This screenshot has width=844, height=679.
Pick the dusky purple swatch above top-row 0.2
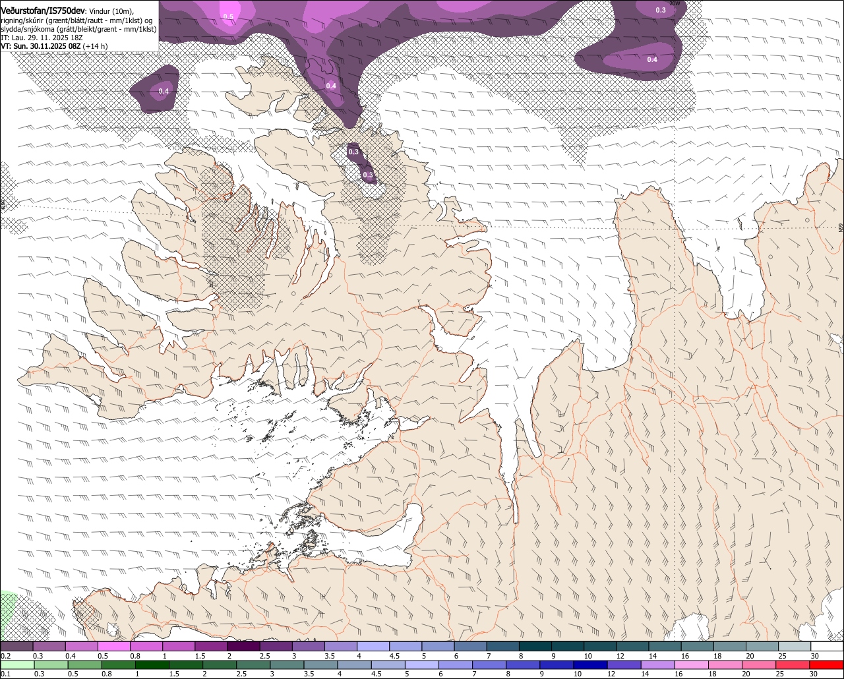[x=16, y=647]
